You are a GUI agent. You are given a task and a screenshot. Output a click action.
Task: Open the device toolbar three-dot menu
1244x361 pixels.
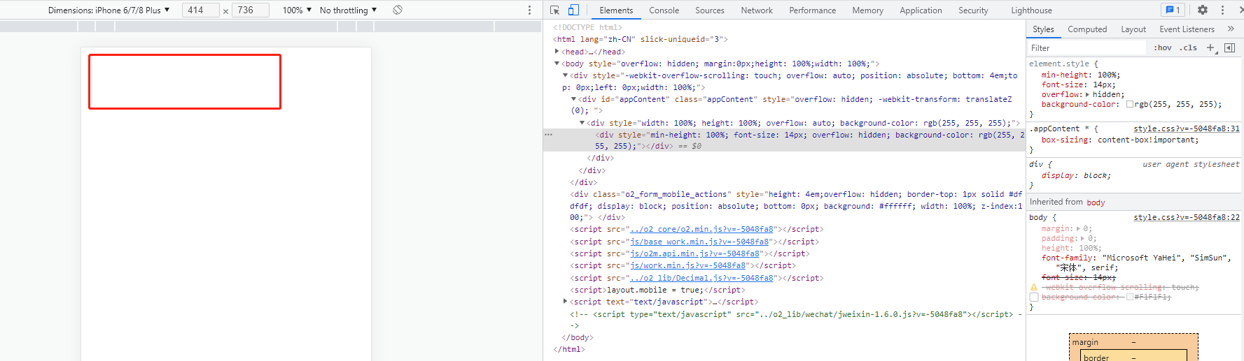pyautogui.click(x=529, y=10)
